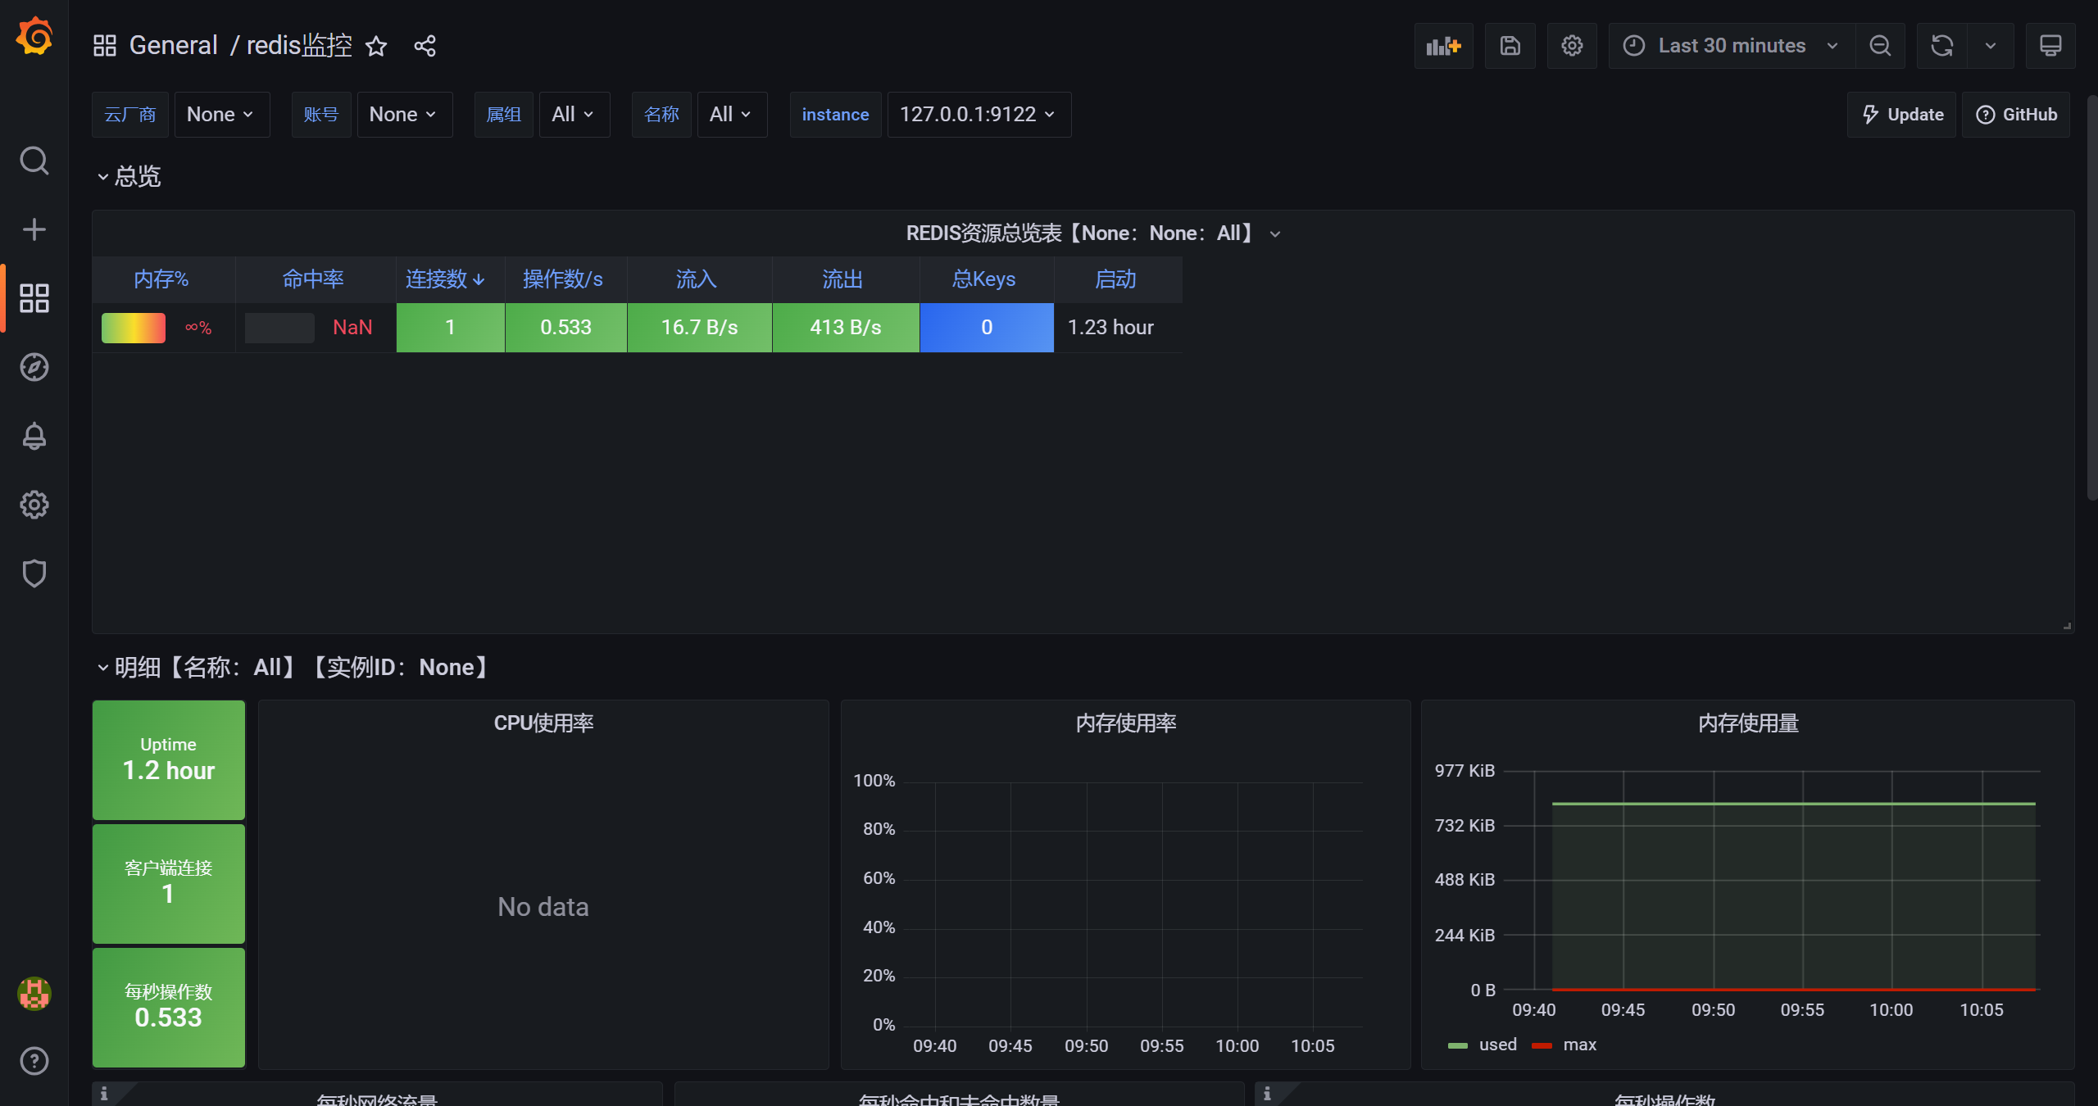Sort table by 内存% column
2098x1106 pixels.
(x=161, y=279)
